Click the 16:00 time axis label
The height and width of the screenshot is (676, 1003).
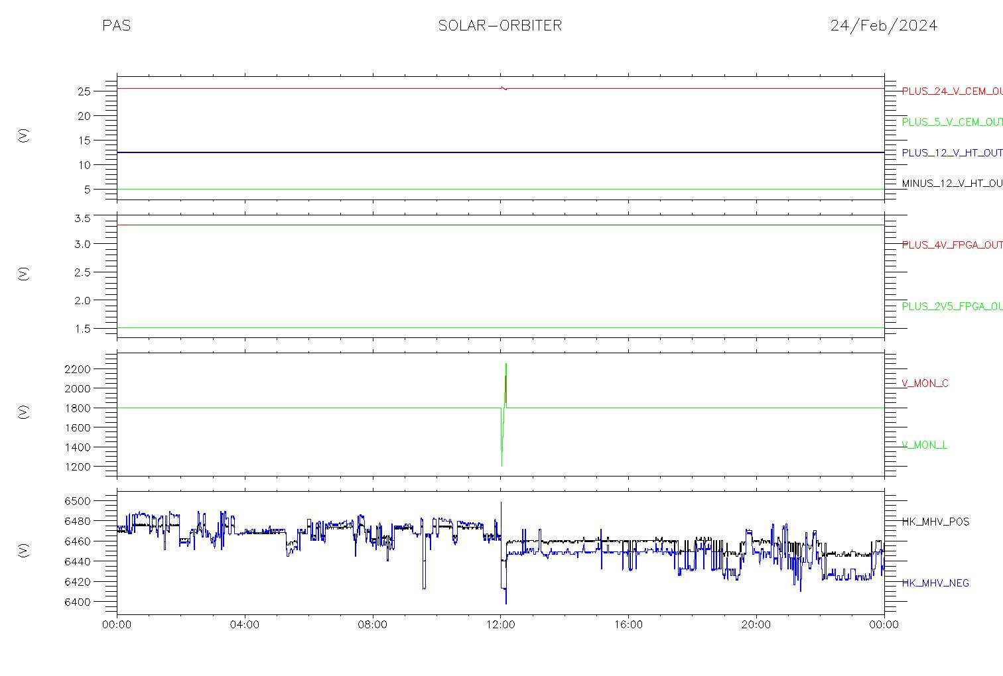pos(628,625)
